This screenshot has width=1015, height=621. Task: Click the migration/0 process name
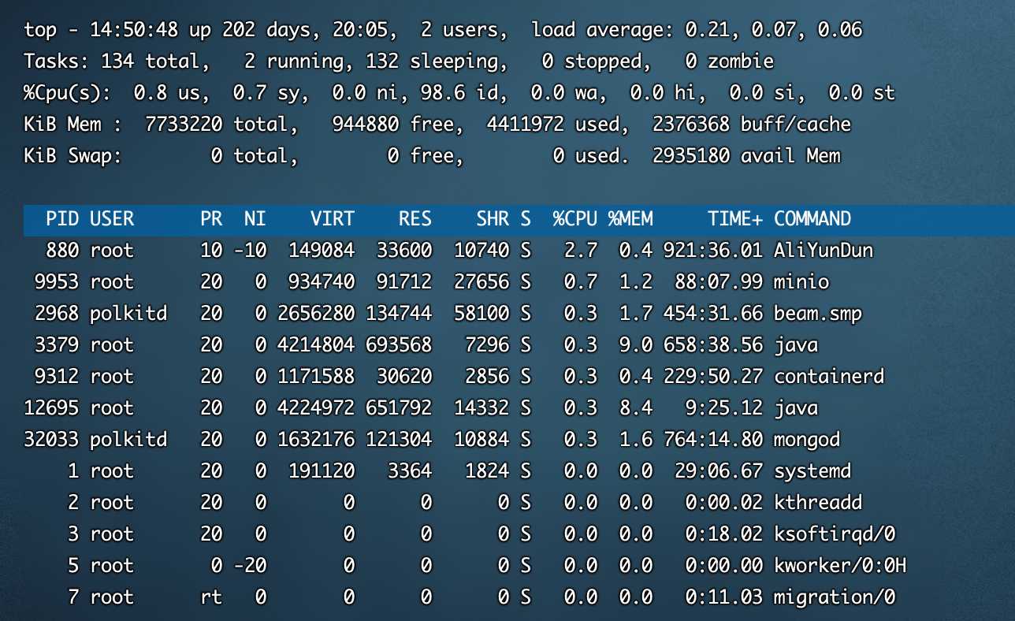point(835,597)
